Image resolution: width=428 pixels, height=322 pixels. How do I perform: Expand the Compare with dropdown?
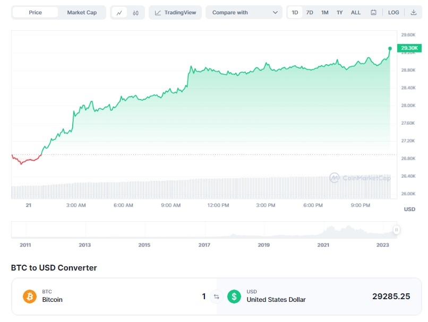[244, 13]
